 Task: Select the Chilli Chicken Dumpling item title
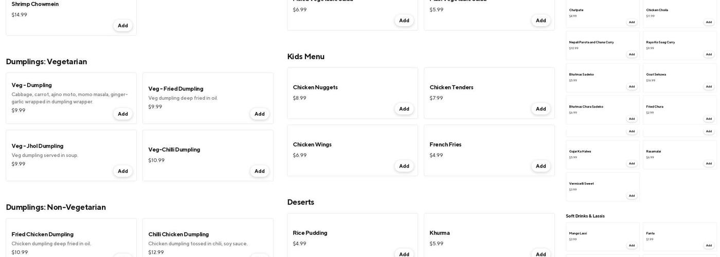click(x=178, y=234)
